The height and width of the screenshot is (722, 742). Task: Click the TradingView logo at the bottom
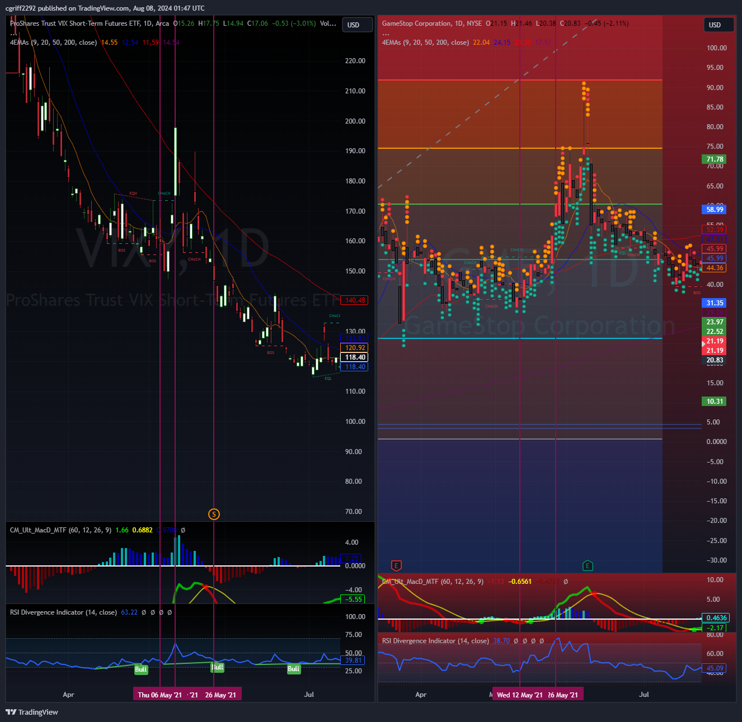32,712
